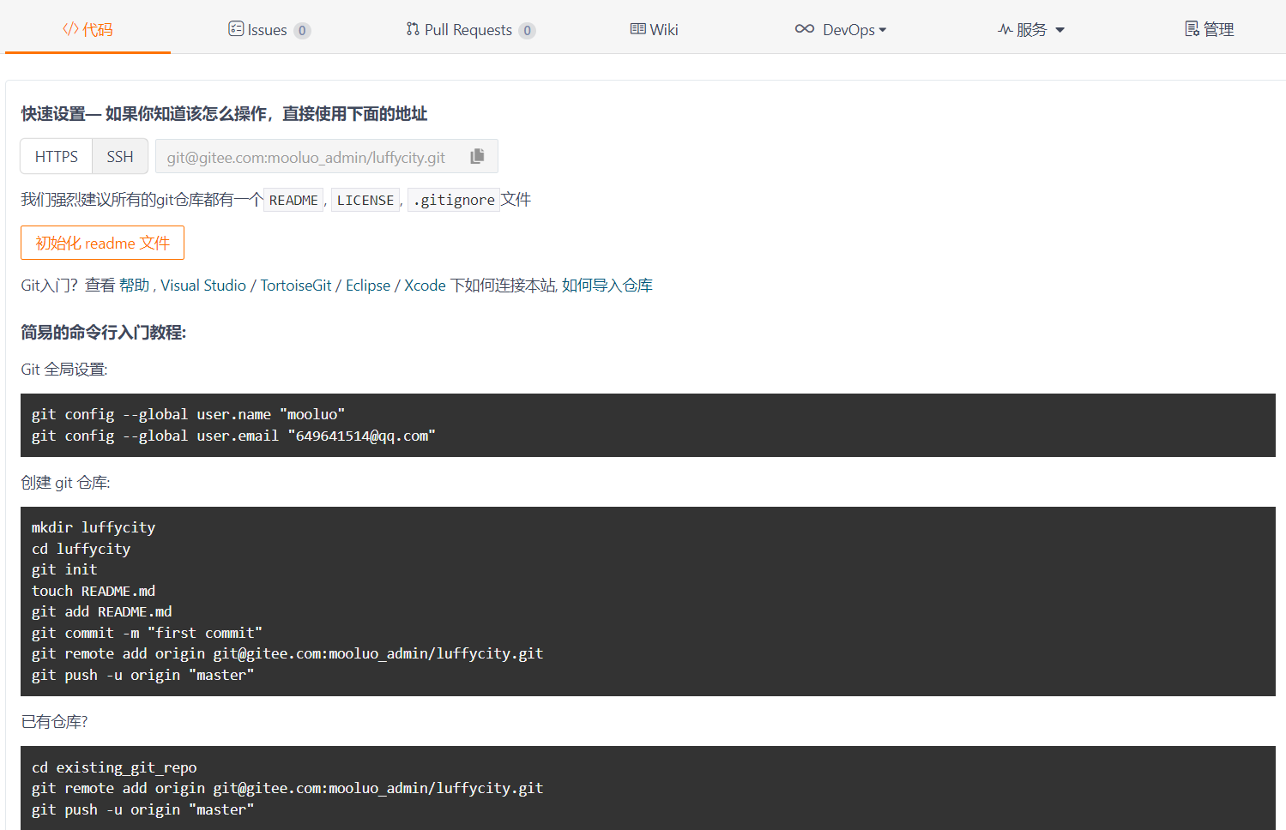Screen dimensions: 1286x830
Task: Switch to the Issues tab
Action: tap(269, 28)
